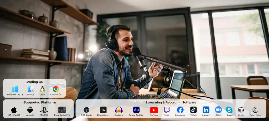Pick the Rode Caster Pro icon
Screen dimensions: 269x121
pyautogui.click(x=62, y=110)
